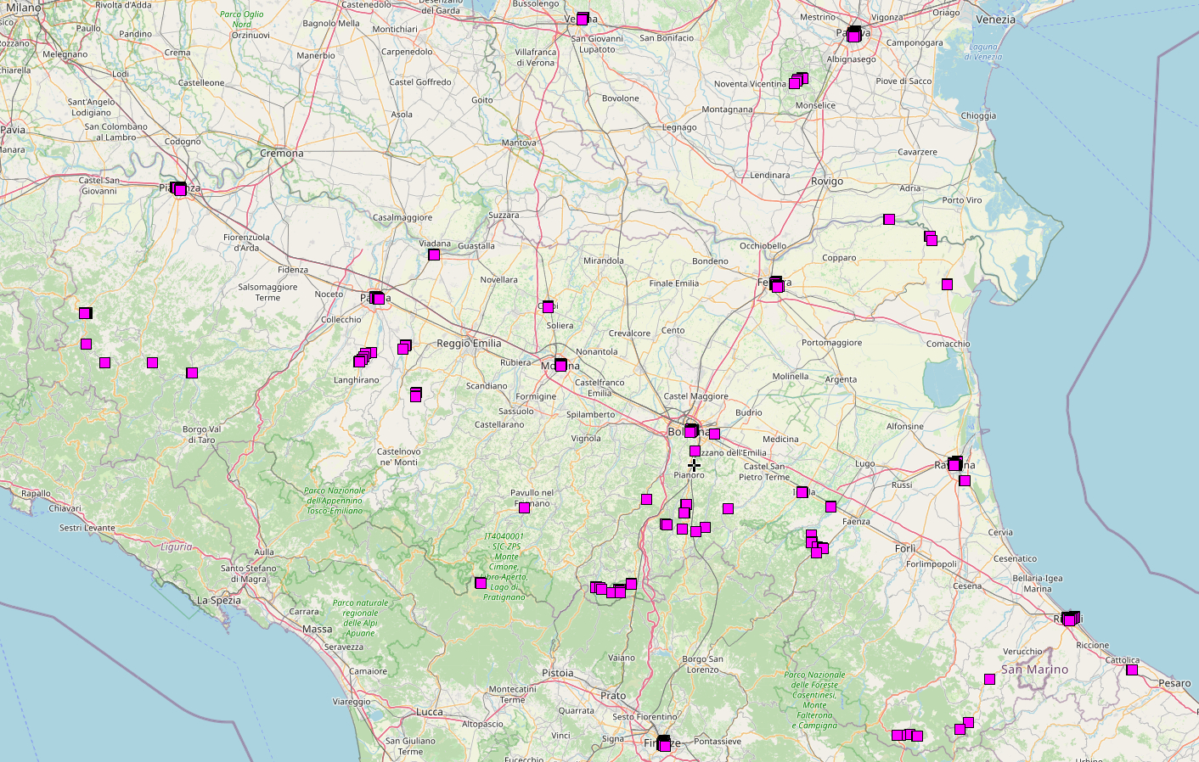Click the marker west of San Marino label

989,679
